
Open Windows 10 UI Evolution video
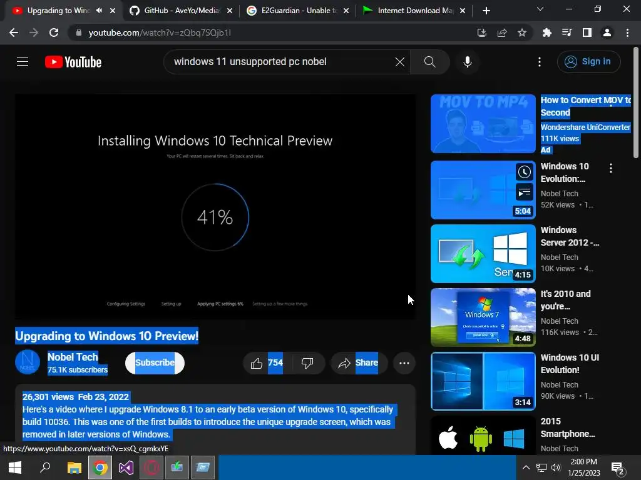pyautogui.click(x=570, y=364)
